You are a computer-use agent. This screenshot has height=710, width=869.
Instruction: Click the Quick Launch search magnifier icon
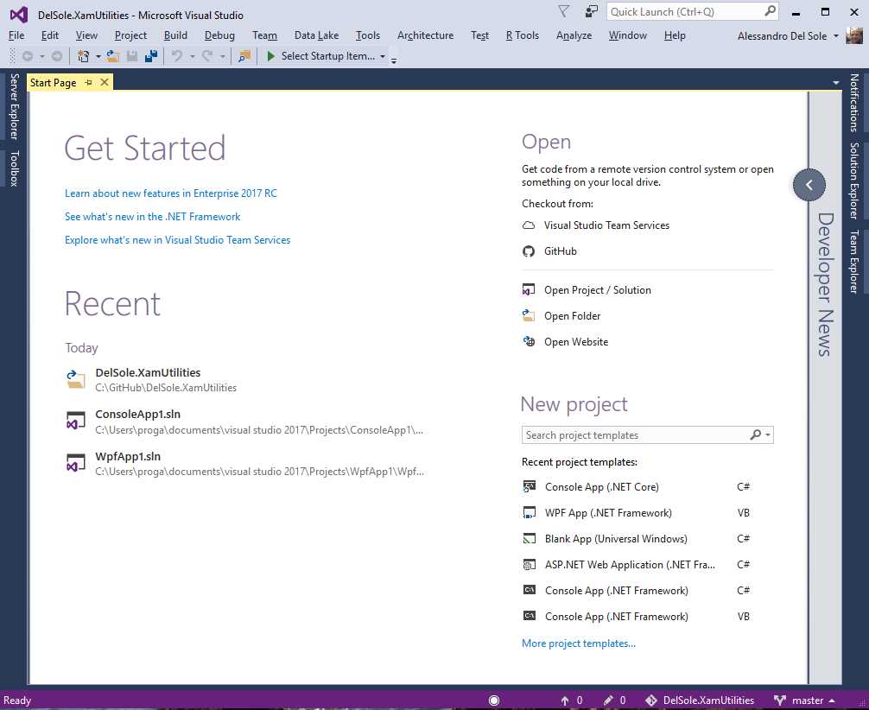tap(770, 11)
